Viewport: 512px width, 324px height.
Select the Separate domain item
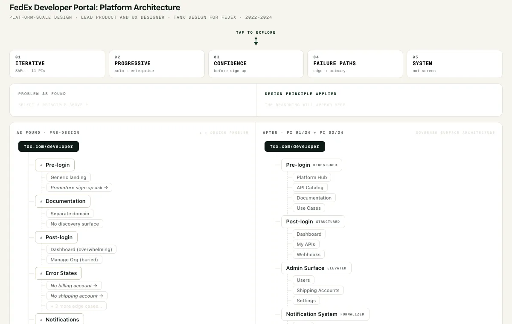coord(70,214)
